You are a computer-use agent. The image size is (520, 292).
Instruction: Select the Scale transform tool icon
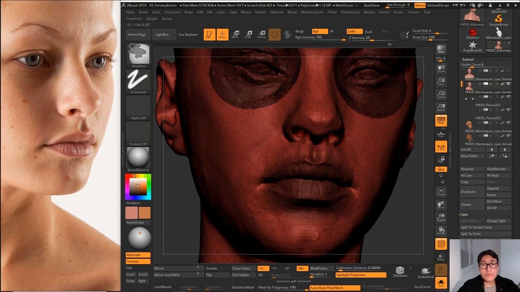(x=248, y=34)
